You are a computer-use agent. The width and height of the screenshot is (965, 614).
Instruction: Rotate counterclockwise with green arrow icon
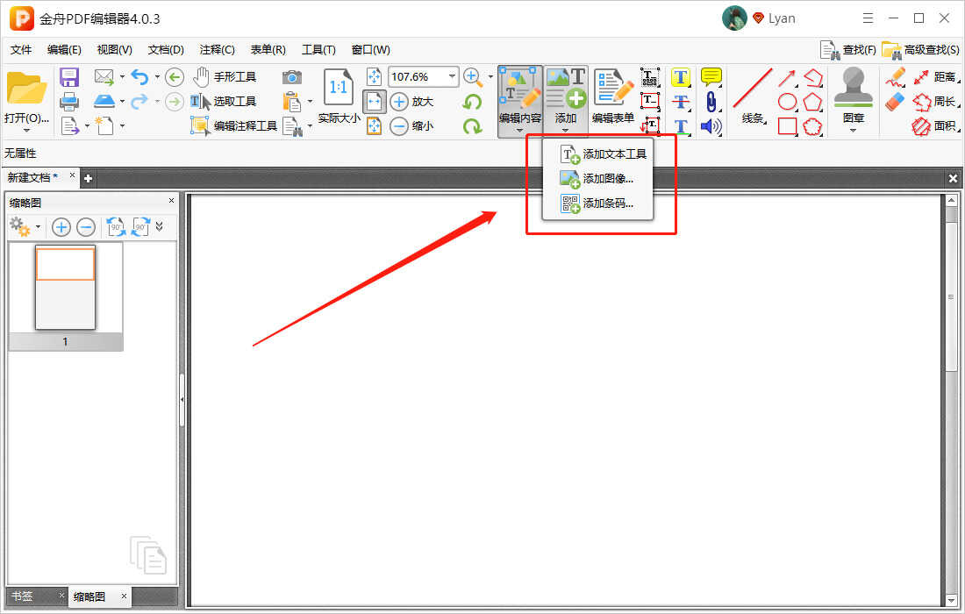point(472,102)
